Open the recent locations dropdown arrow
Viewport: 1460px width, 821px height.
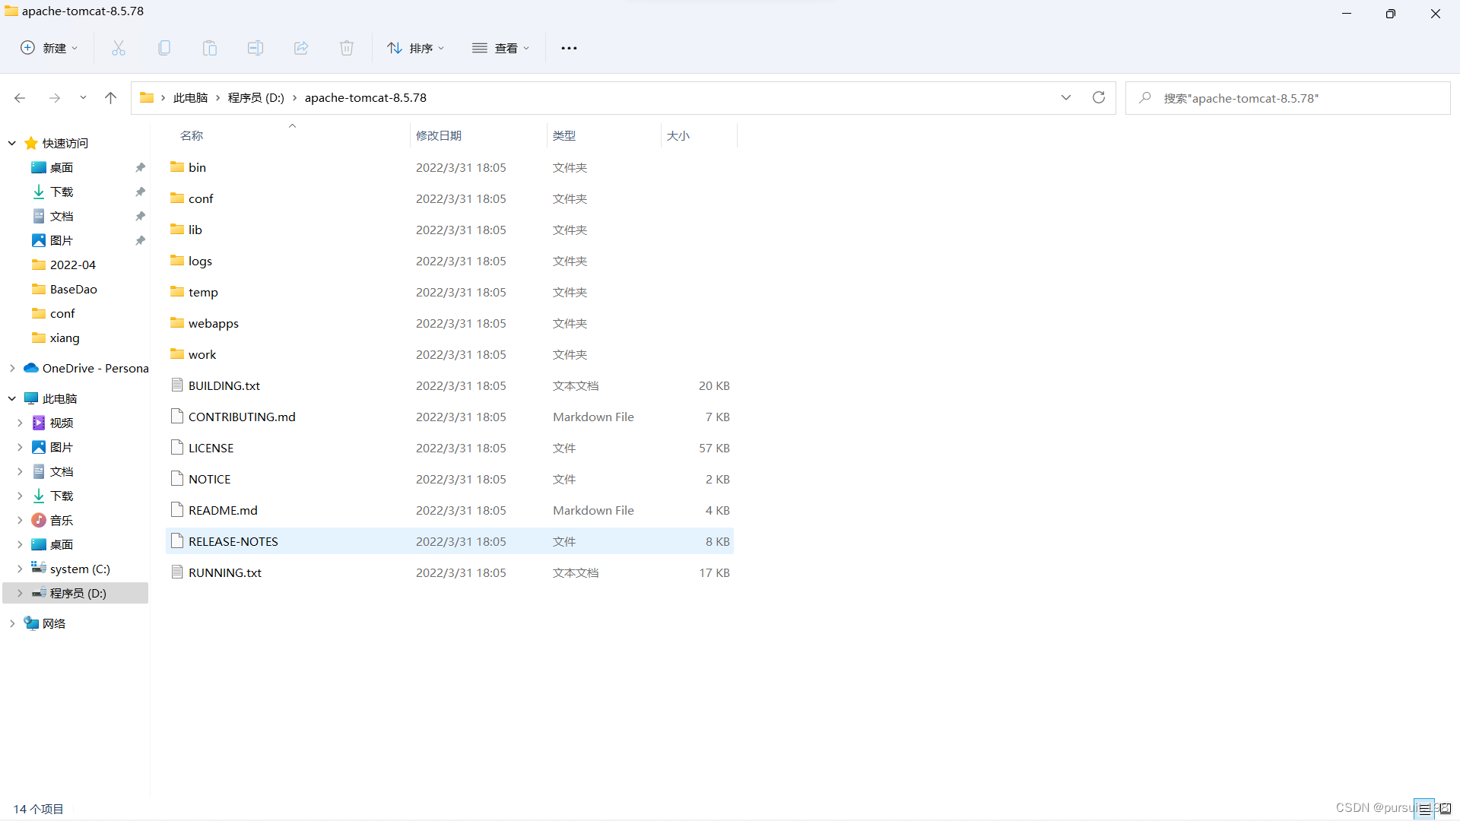pos(83,98)
